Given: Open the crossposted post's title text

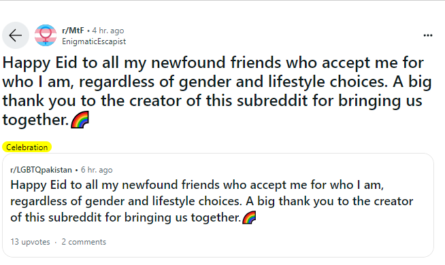Looking at the screenshot, I should pyautogui.click(x=212, y=201).
